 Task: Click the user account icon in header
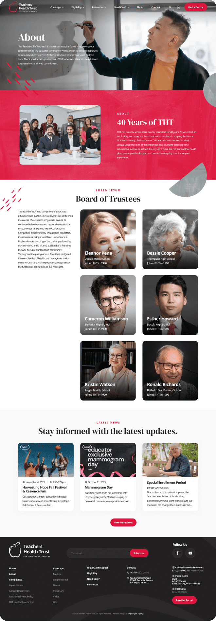(178, 7)
